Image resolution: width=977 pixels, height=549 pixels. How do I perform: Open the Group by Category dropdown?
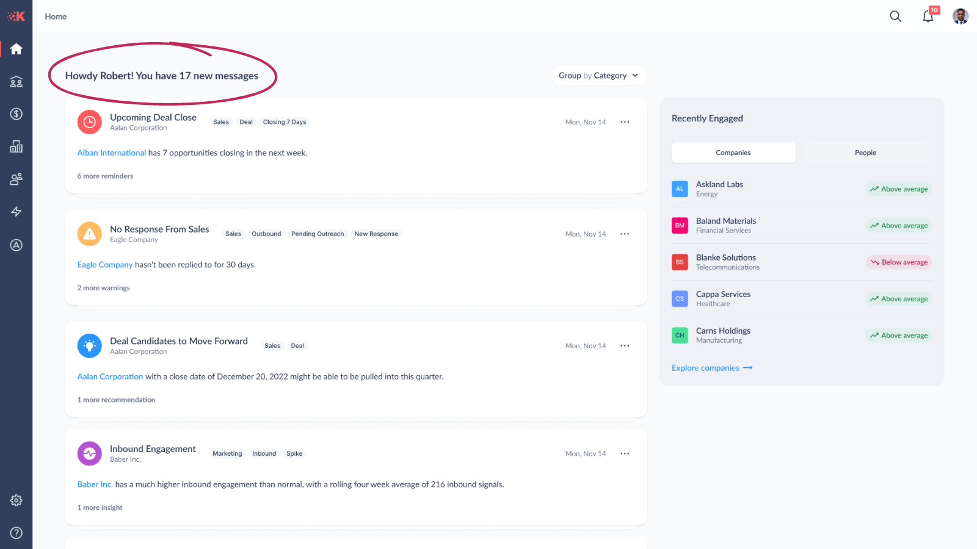pyautogui.click(x=598, y=75)
